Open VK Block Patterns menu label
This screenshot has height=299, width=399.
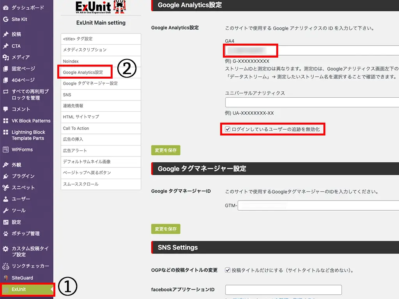coord(31,121)
